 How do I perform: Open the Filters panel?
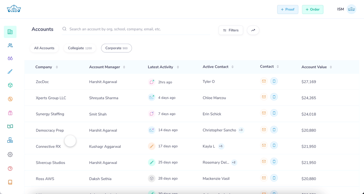(x=231, y=30)
